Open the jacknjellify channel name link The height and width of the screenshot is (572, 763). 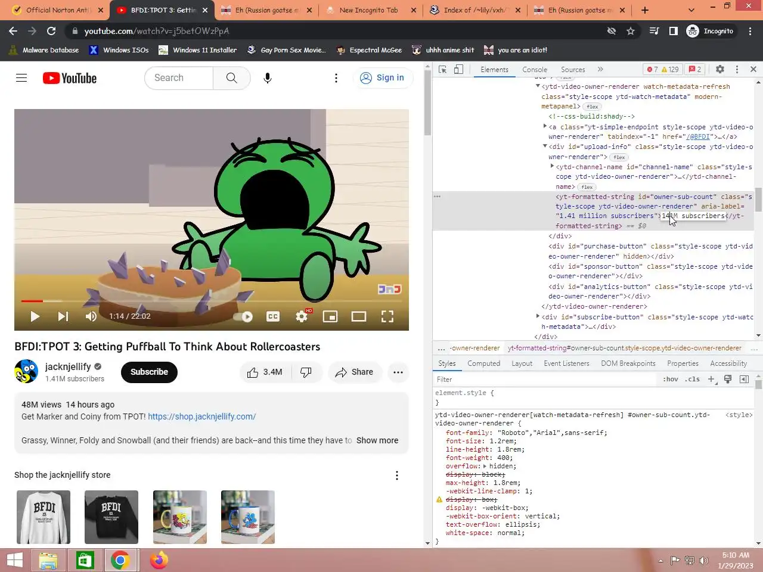(68, 366)
